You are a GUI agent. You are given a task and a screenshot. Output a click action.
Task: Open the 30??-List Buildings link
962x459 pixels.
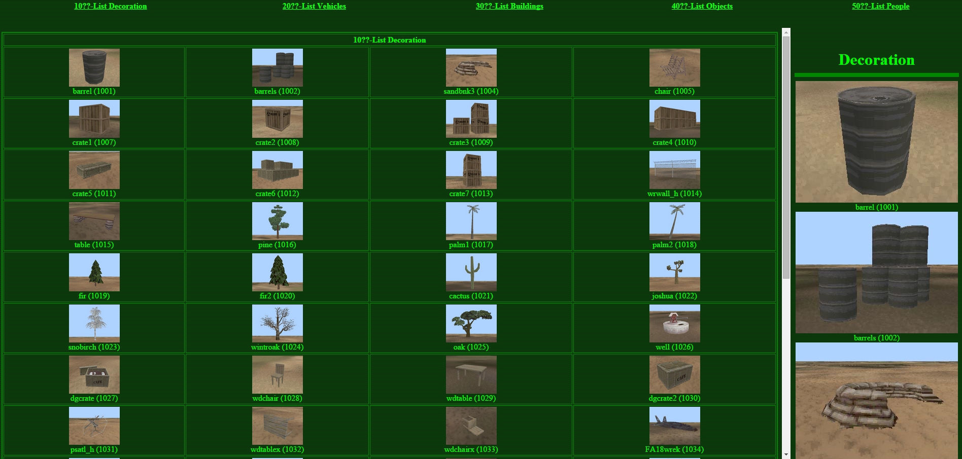coord(509,6)
